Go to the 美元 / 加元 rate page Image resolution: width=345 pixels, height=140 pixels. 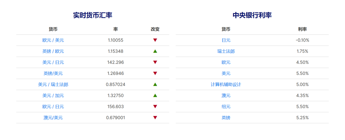(53, 96)
